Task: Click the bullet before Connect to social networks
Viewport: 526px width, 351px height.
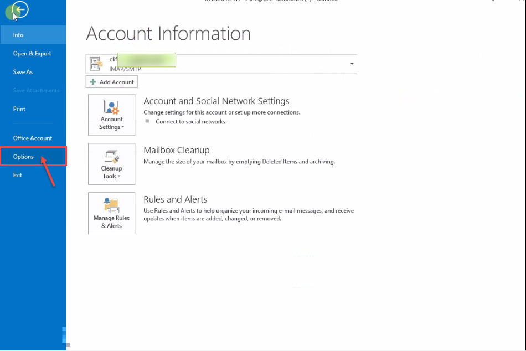Action: coord(147,121)
